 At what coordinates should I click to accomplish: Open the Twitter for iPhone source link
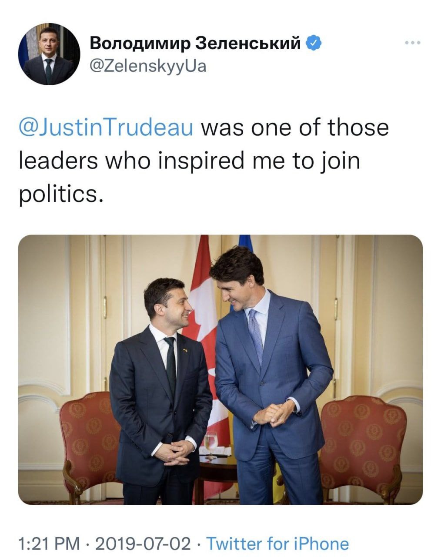coord(277,544)
